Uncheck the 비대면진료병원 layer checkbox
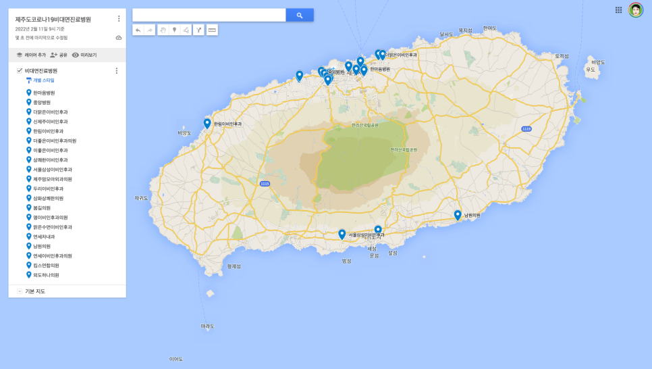The image size is (652, 369). pos(20,70)
